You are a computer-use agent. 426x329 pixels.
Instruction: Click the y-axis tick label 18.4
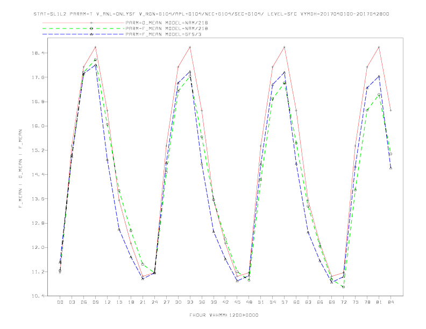[37, 53]
